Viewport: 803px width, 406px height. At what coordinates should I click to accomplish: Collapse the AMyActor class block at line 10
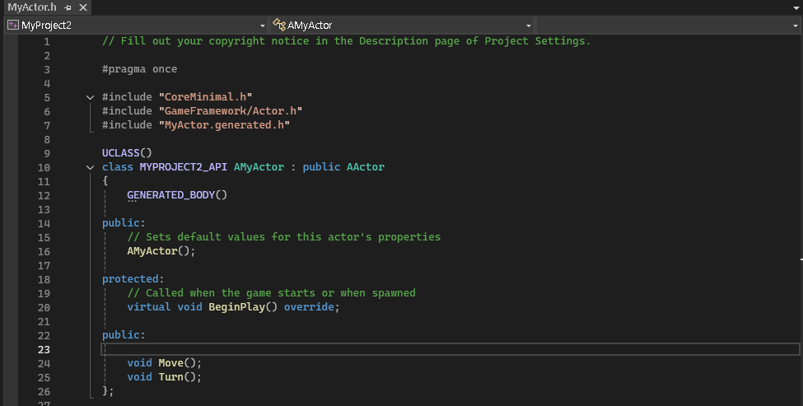pos(90,167)
